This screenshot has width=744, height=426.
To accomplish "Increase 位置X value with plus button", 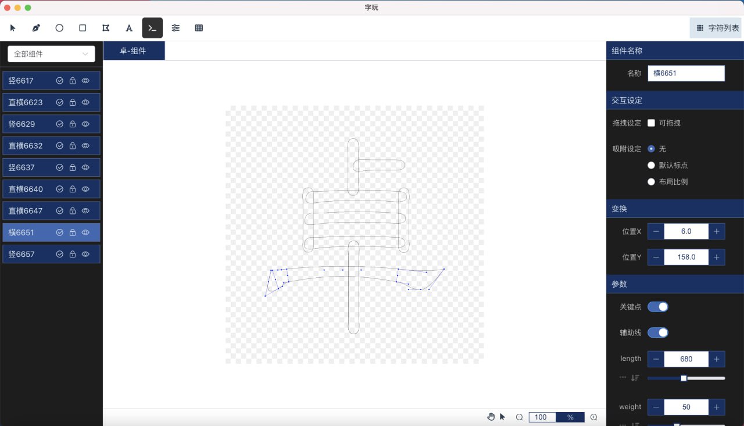I will tap(716, 231).
